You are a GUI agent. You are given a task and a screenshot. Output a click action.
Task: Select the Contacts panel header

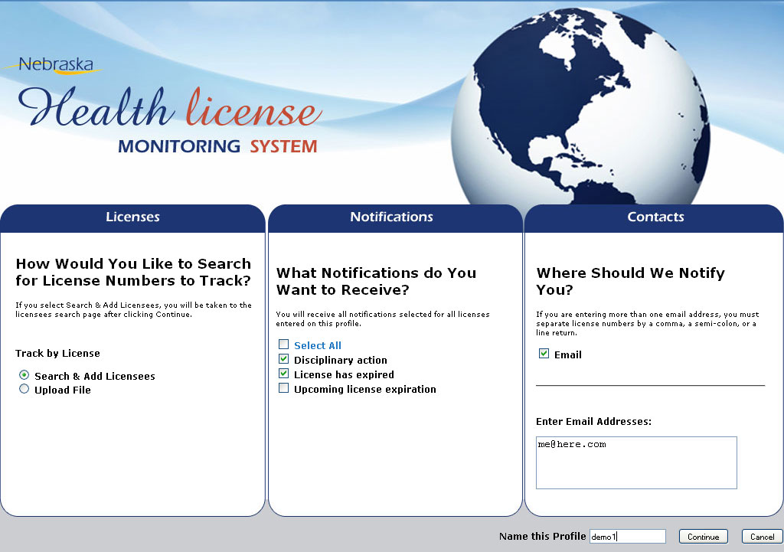point(655,217)
